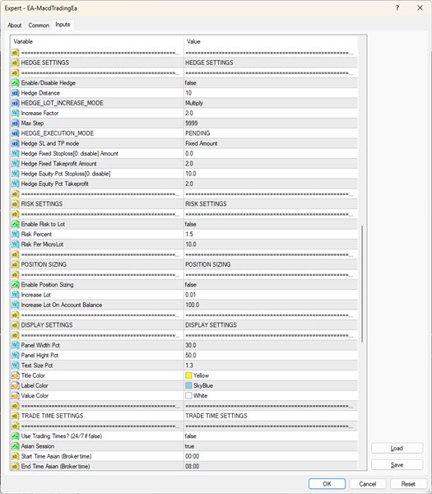Click the OK button

tap(327, 484)
